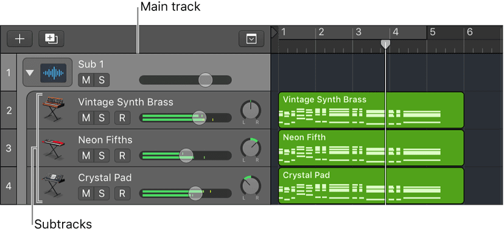Select track number 4 header
Image resolution: width=504 pixels, height=234 pixels.
click(x=9, y=185)
